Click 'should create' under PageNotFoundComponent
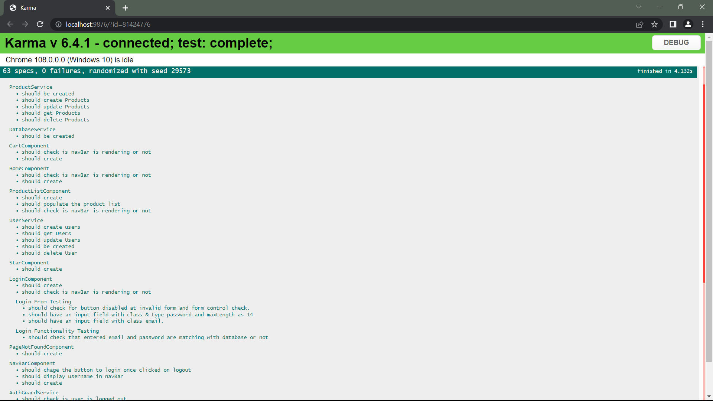The width and height of the screenshot is (713, 401). [42, 353]
